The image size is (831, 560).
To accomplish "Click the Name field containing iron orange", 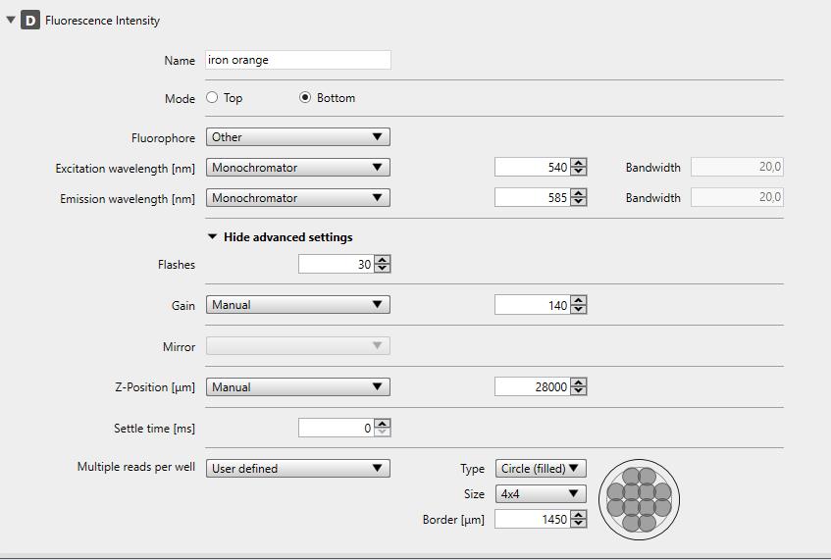I will (x=298, y=60).
